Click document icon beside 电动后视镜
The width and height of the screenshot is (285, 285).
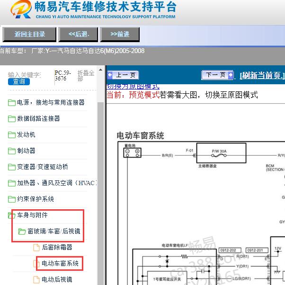pyautogui.click(x=36, y=279)
